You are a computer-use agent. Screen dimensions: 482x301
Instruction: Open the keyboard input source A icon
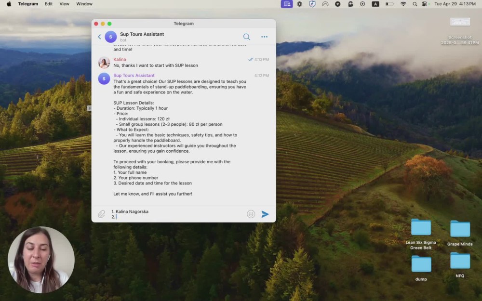(x=375, y=4)
